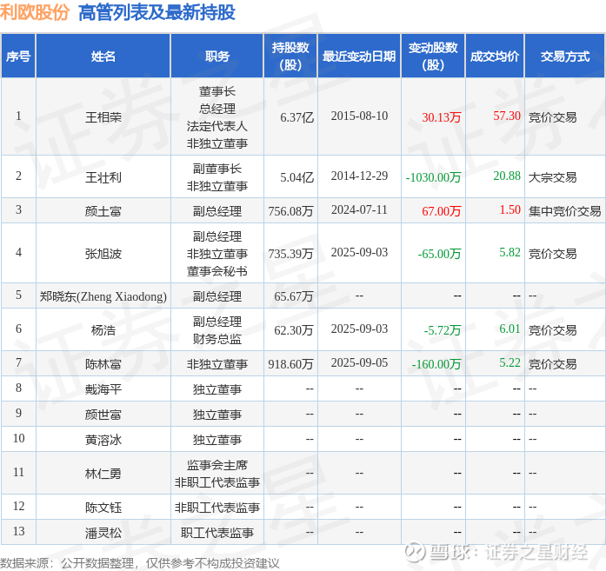Select the name 郑晓东(Zheng Xiaodong)
Viewport: 606px width, 571px height.
click(x=103, y=296)
